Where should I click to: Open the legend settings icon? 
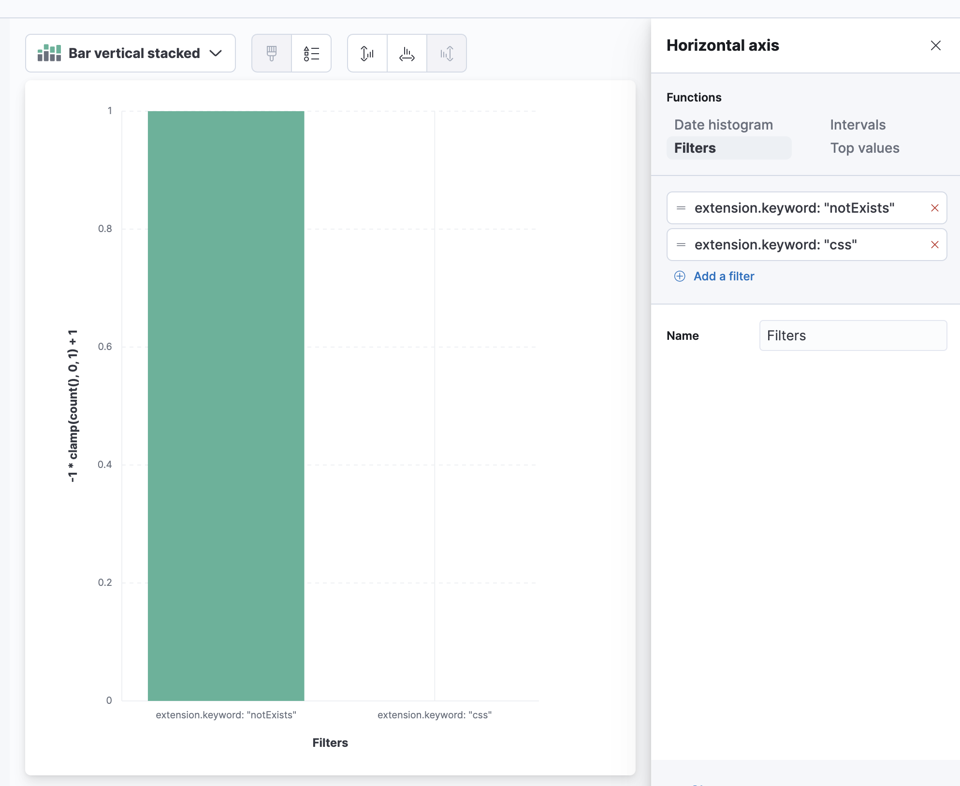click(311, 53)
